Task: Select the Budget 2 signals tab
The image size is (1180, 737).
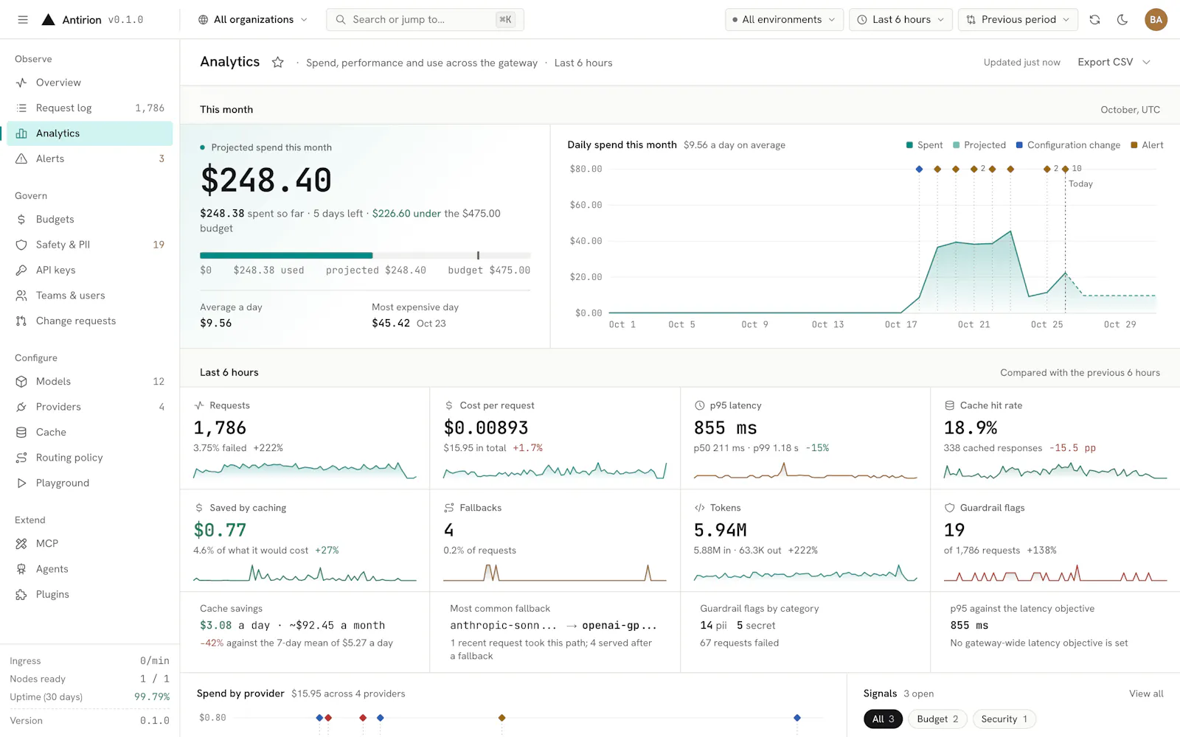Action: 937,719
